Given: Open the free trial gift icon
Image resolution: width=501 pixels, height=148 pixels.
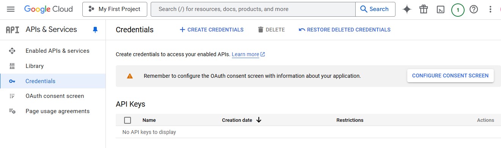Looking at the screenshot, I should [x=424, y=9].
